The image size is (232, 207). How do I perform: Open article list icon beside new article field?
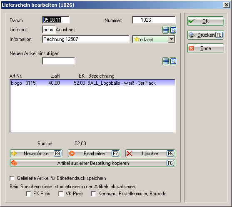click(x=165, y=61)
